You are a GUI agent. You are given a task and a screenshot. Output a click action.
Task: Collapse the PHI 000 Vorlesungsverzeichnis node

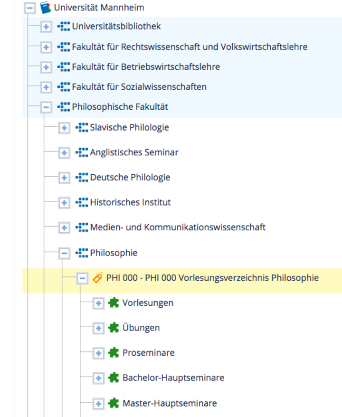(83, 278)
